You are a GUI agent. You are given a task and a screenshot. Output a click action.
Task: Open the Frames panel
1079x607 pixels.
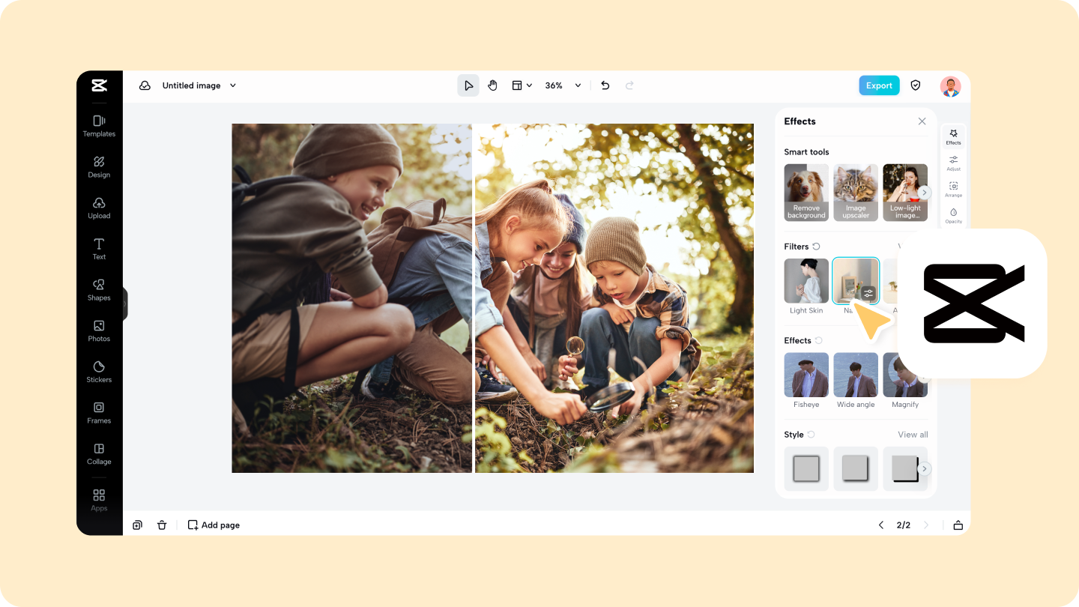99,413
